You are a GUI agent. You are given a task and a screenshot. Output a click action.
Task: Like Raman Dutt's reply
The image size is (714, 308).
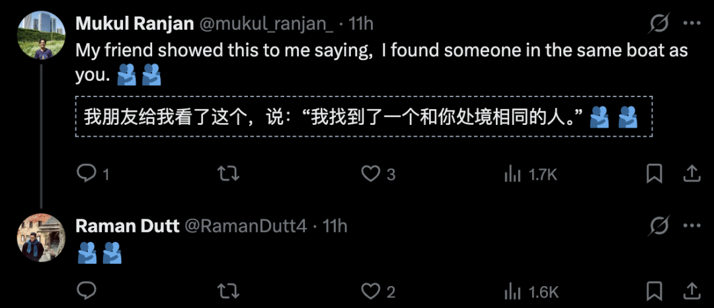[371, 291]
